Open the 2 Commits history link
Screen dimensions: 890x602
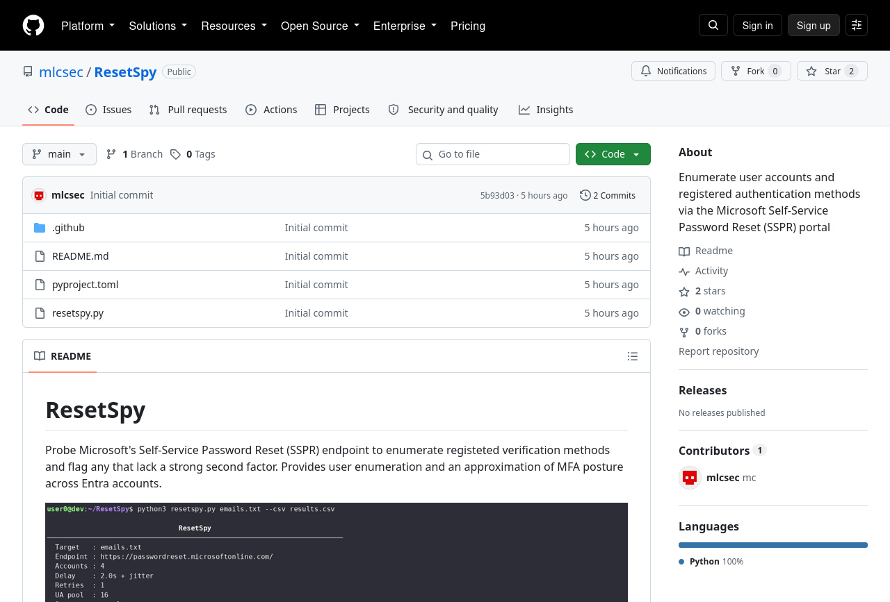click(x=608, y=195)
